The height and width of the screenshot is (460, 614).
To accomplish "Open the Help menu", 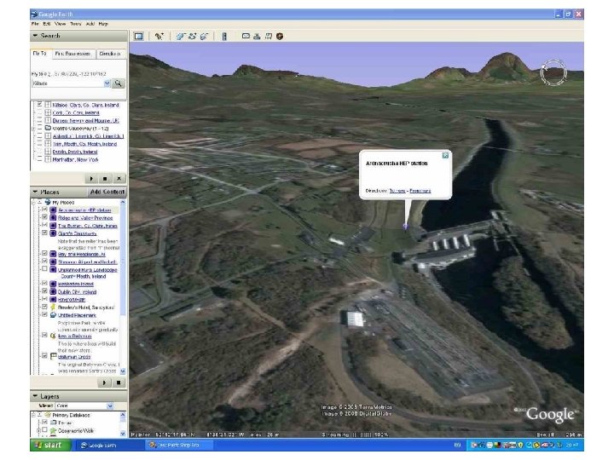I will click(x=103, y=24).
